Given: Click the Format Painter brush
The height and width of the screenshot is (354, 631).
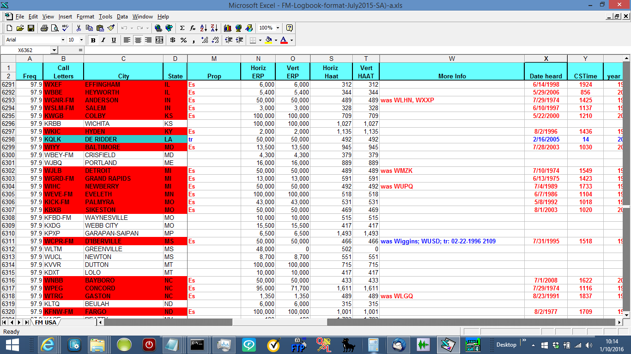Looking at the screenshot, I should [x=111, y=28].
